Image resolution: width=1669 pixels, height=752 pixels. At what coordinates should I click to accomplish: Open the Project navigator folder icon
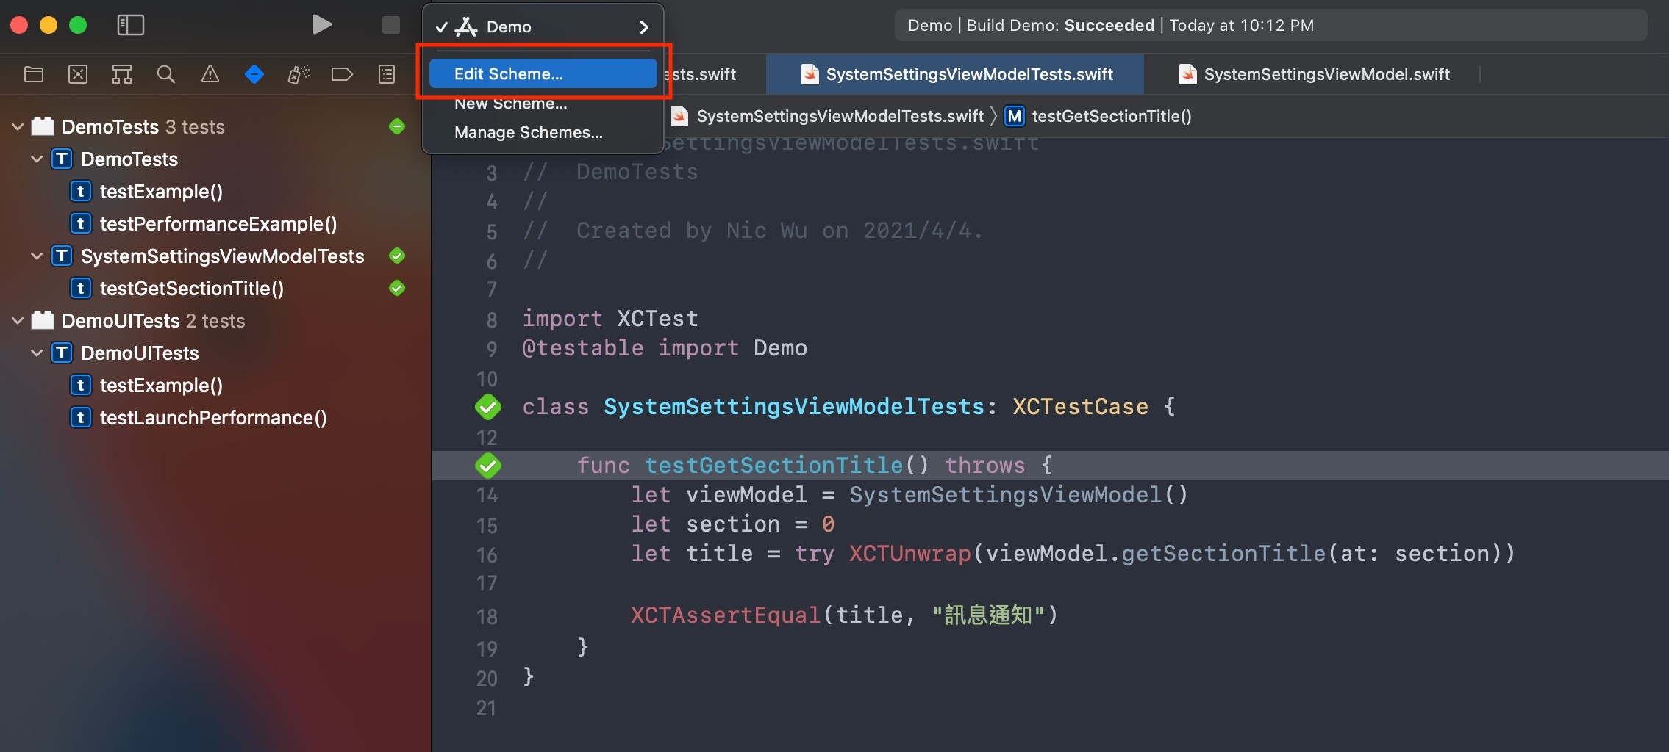pyautogui.click(x=34, y=74)
